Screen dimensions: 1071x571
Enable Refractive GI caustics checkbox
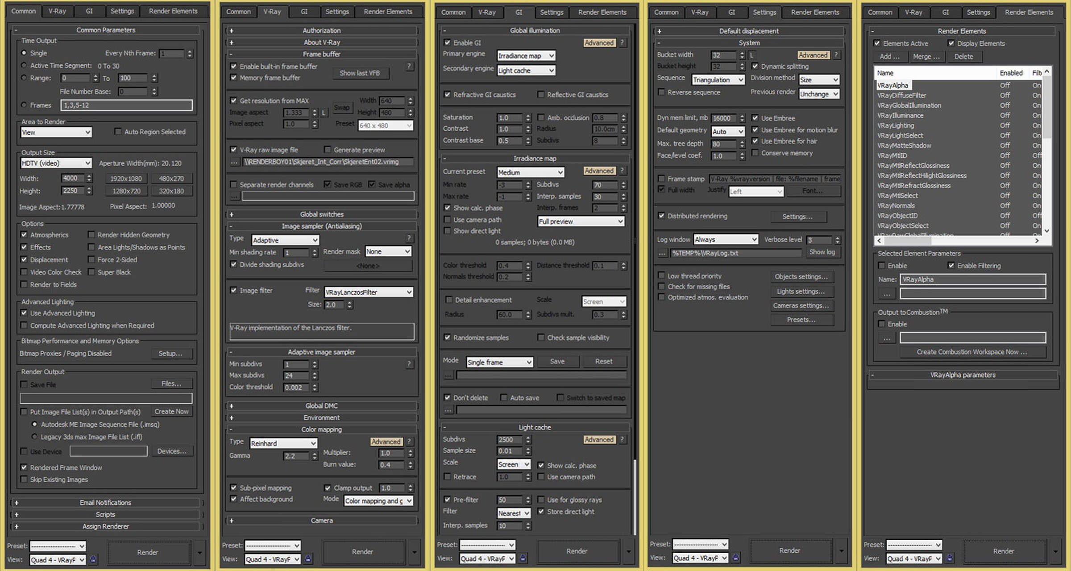pyautogui.click(x=443, y=95)
